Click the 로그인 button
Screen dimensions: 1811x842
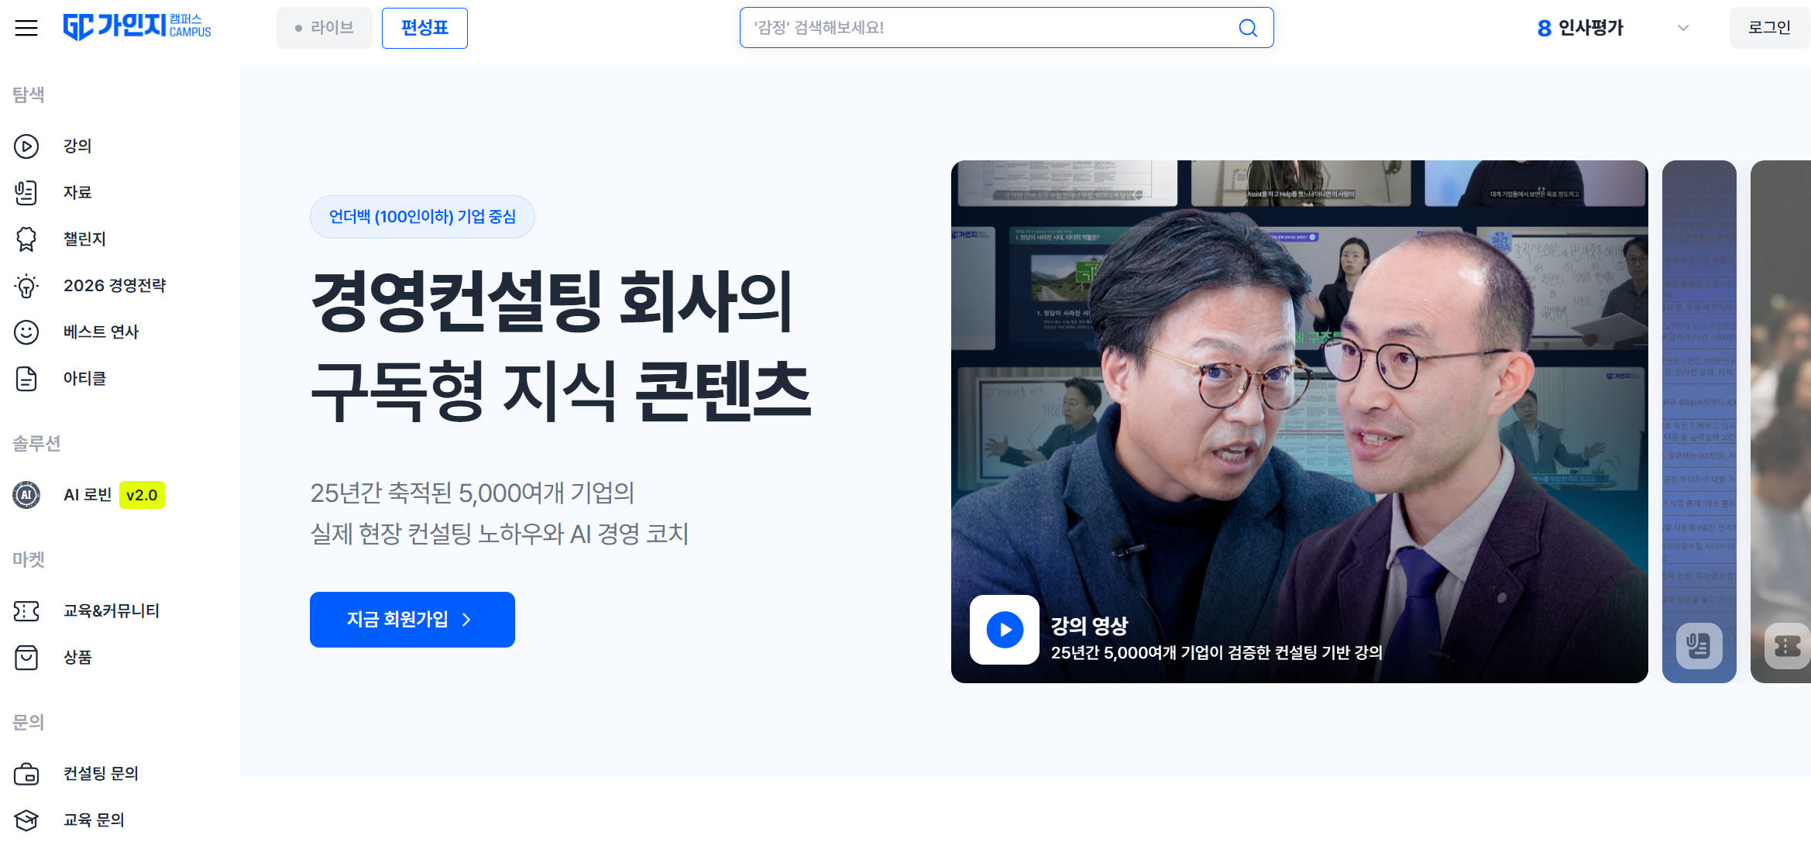coord(1769,28)
